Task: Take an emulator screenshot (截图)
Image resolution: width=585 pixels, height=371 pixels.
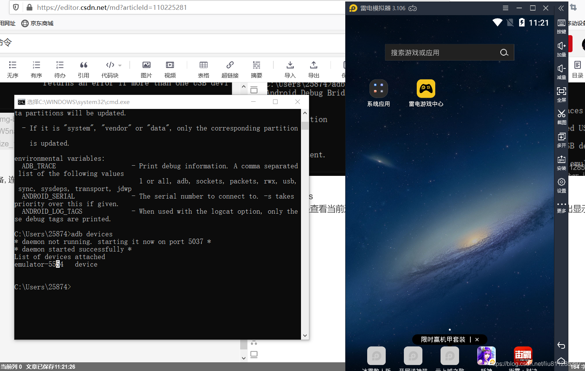Action: pos(562,117)
